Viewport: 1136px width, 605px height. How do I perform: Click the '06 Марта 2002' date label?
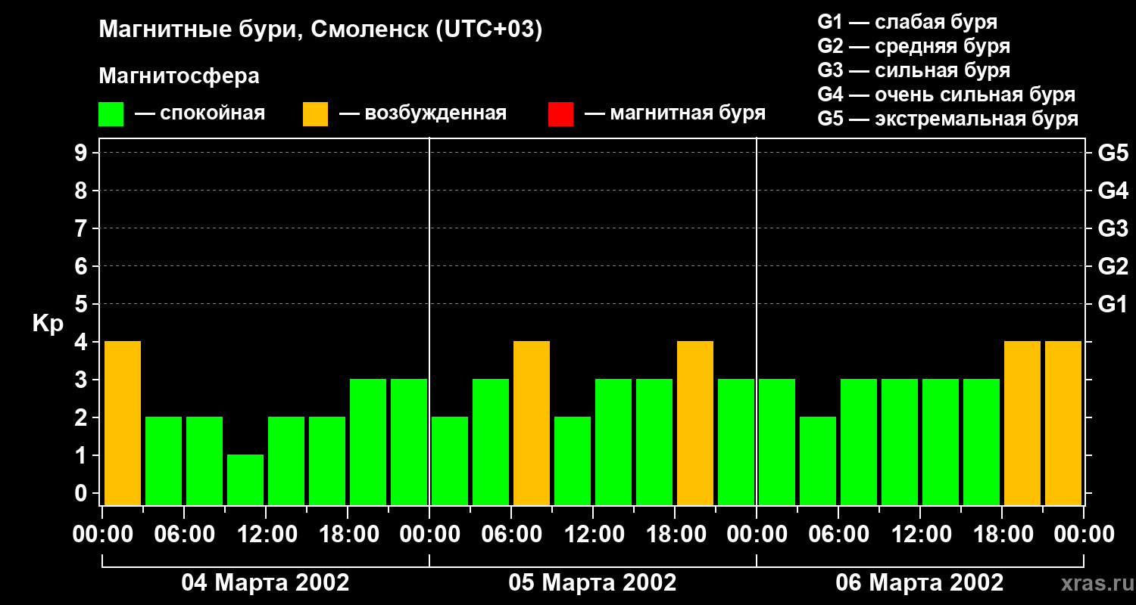[x=919, y=583]
